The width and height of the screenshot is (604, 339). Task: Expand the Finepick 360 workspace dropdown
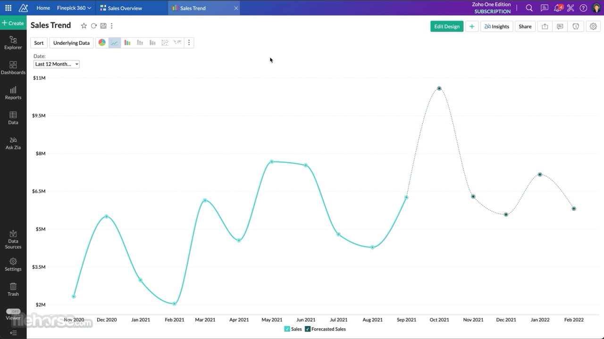click(73, 8)
